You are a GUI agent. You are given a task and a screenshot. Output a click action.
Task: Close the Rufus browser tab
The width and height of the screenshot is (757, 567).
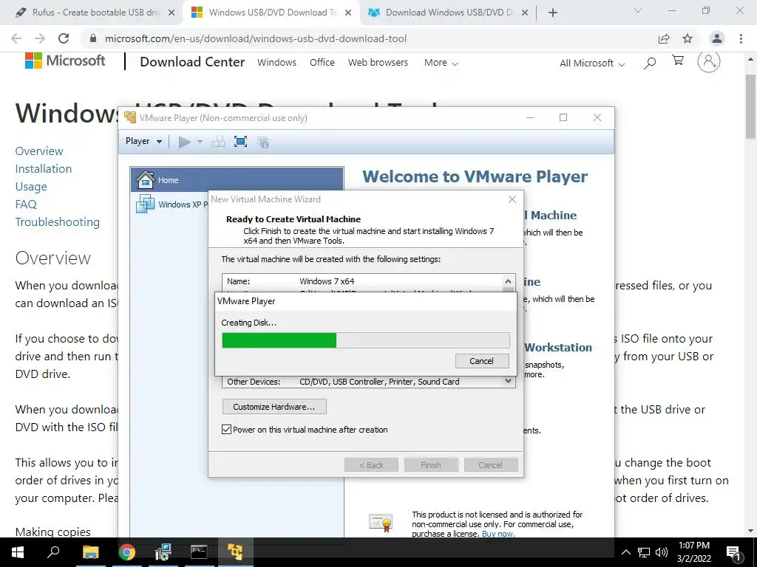point(172,13)
